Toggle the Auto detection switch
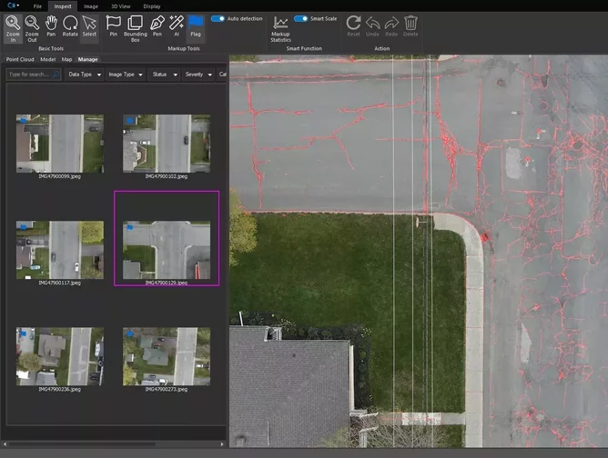 tap(218, 18)
